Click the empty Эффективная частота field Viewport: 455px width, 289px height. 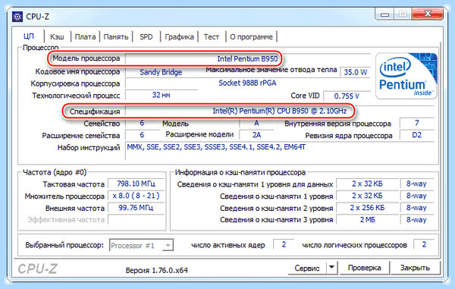click(136, 220)
